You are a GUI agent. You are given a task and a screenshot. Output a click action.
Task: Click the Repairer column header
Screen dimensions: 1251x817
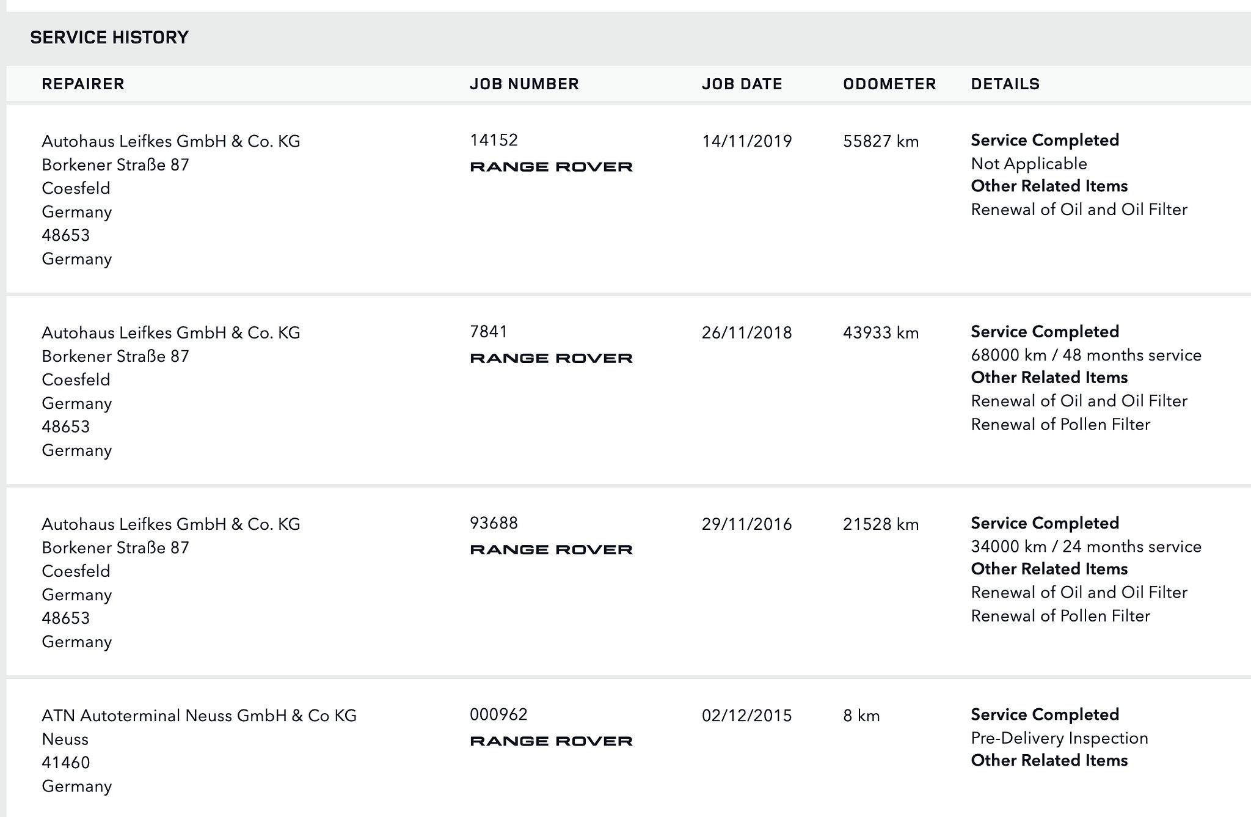[x=83, y=84]
